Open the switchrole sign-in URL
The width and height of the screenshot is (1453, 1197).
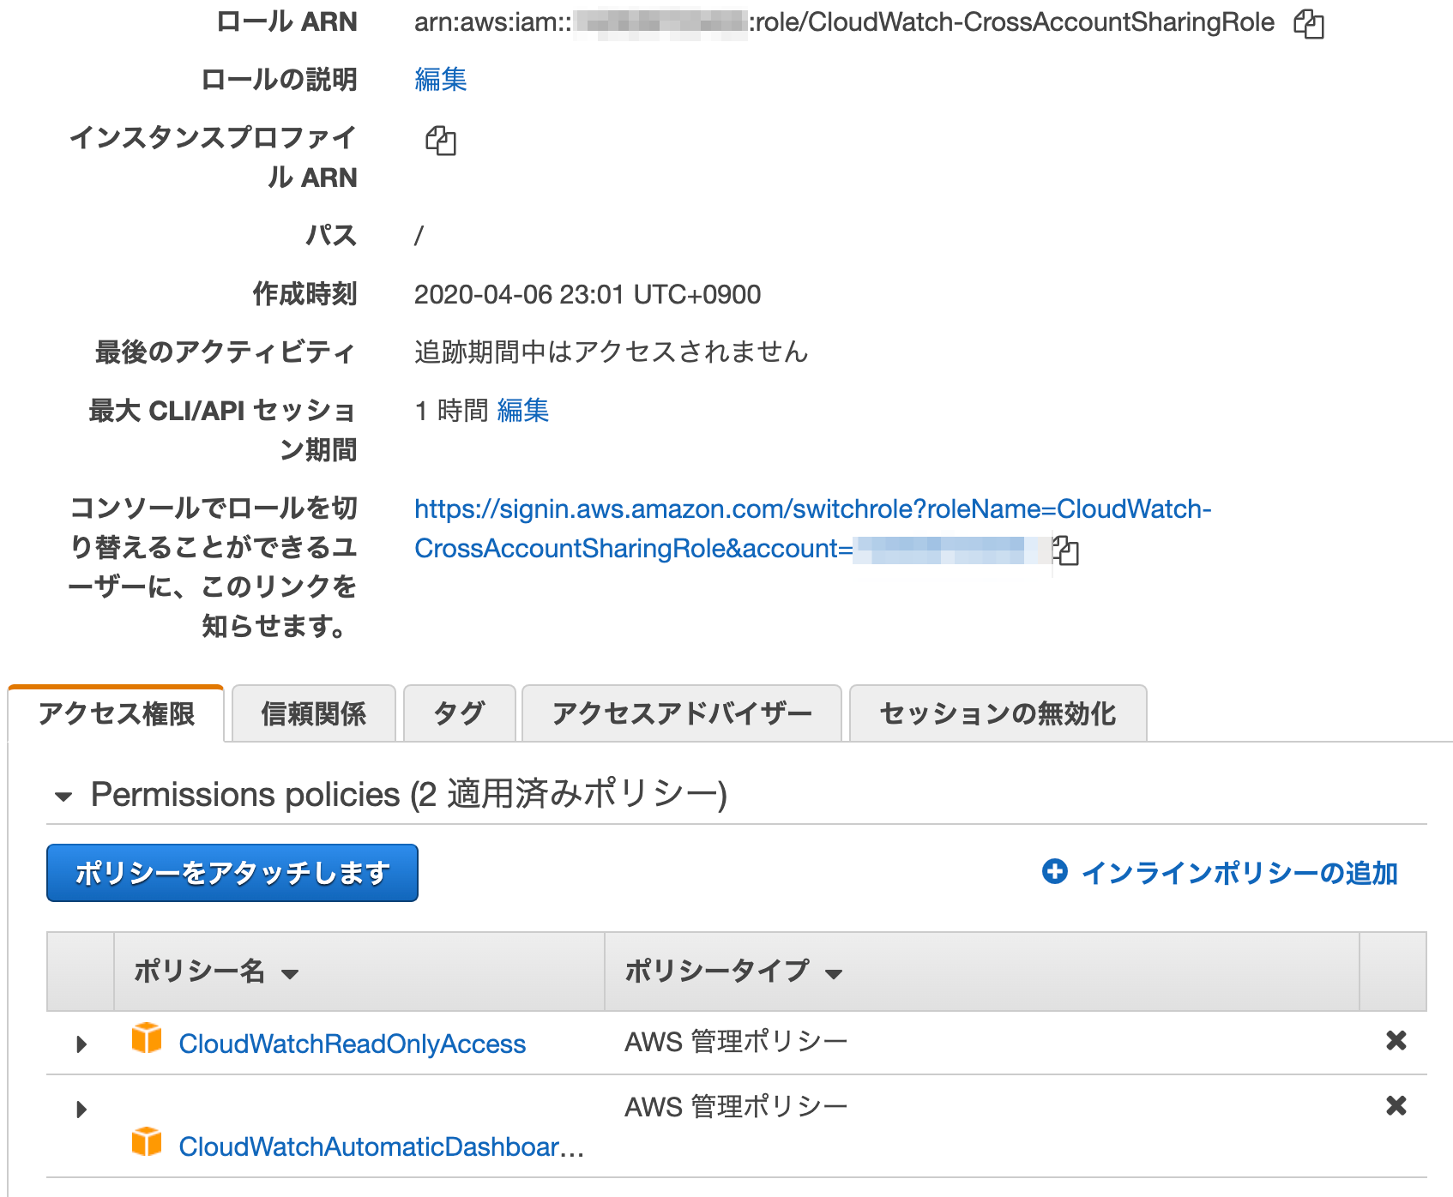click(812, 529)
